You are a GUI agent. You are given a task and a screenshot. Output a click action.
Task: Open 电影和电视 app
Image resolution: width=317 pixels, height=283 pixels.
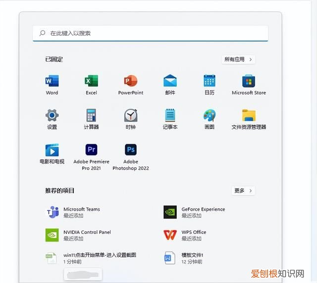pos(52,150)
